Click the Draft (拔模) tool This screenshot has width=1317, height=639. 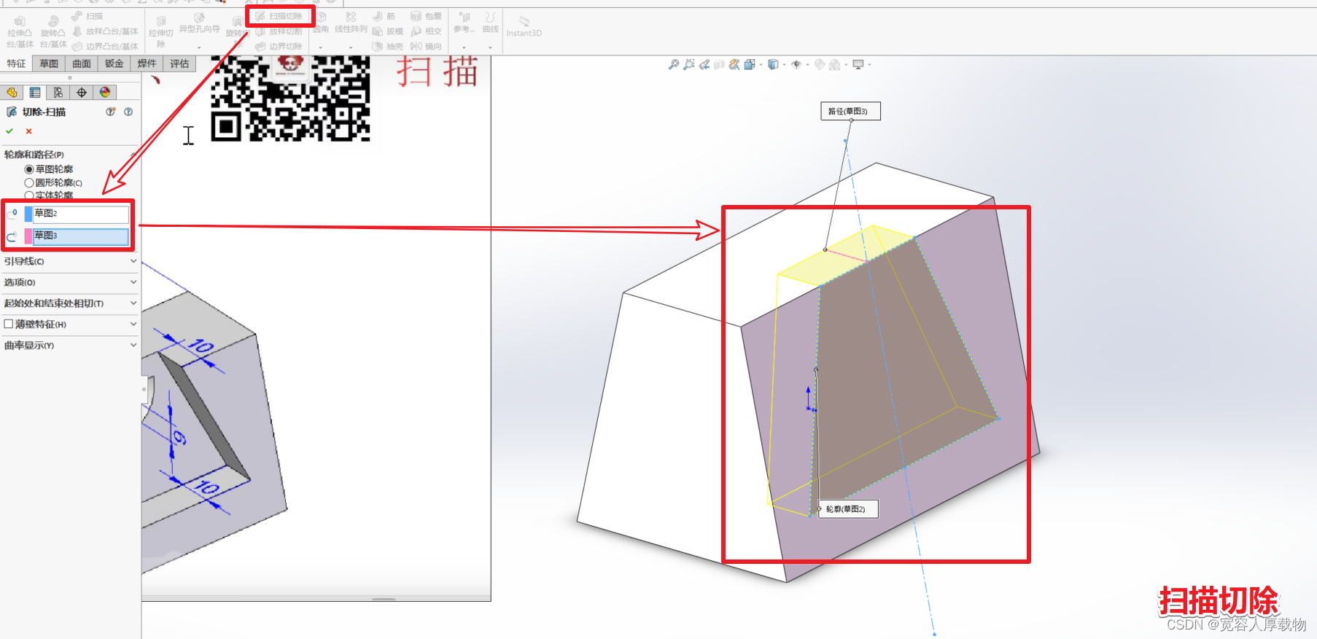(x=387, y=31)
